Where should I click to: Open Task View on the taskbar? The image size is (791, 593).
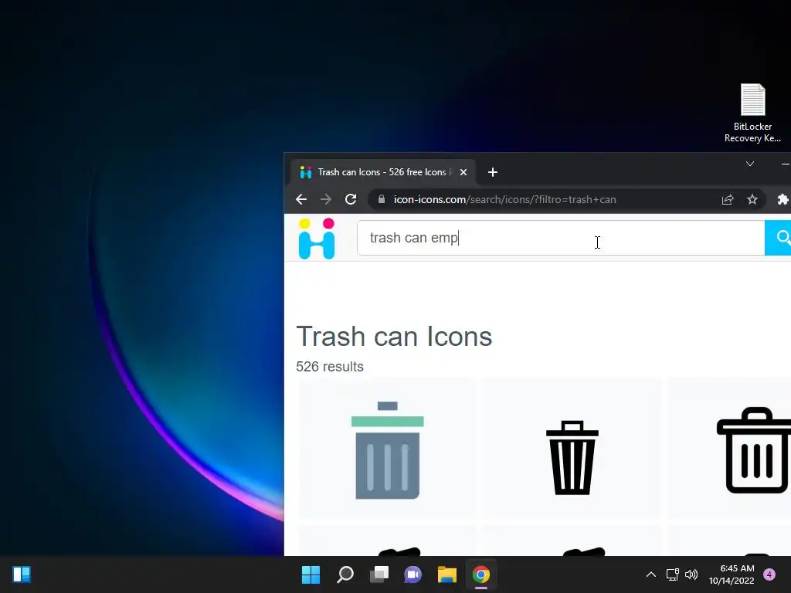[x=379, y=574]
